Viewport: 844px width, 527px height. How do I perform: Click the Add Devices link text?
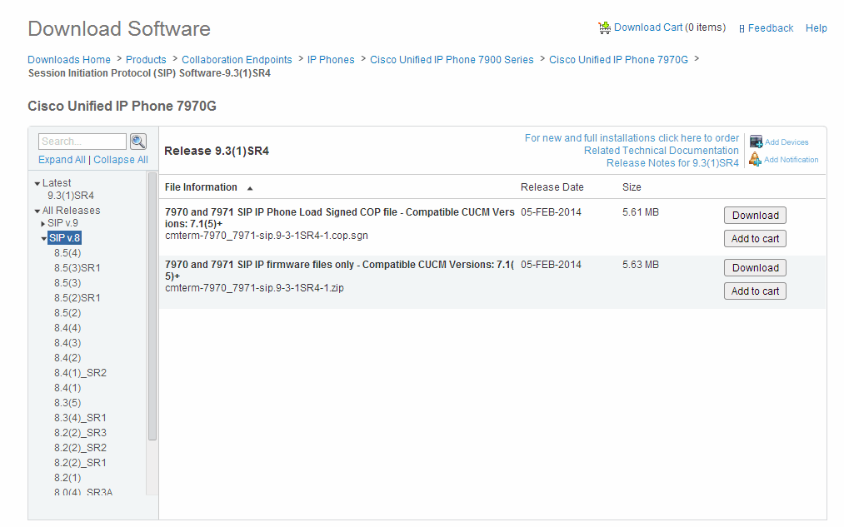click(x=787, y=142)
